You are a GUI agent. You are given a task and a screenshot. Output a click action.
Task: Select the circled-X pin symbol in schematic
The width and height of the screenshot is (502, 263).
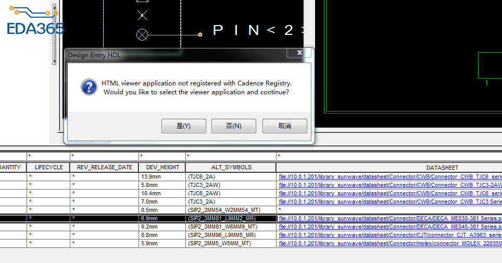(142, 35)
